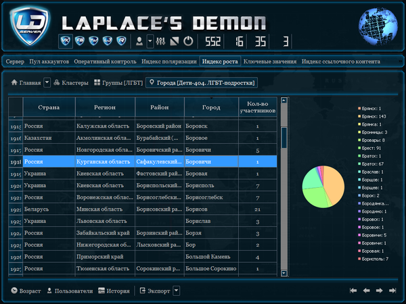Image resolution: width=406 pixels, height=304 pixels.
Task: Select the Большой Камень city cell
Action: (211, 257)
